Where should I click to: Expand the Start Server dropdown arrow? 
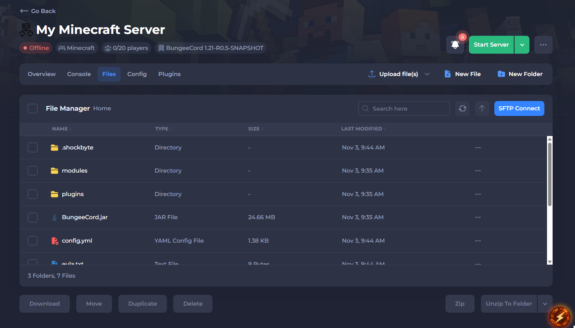coord(522,45)
